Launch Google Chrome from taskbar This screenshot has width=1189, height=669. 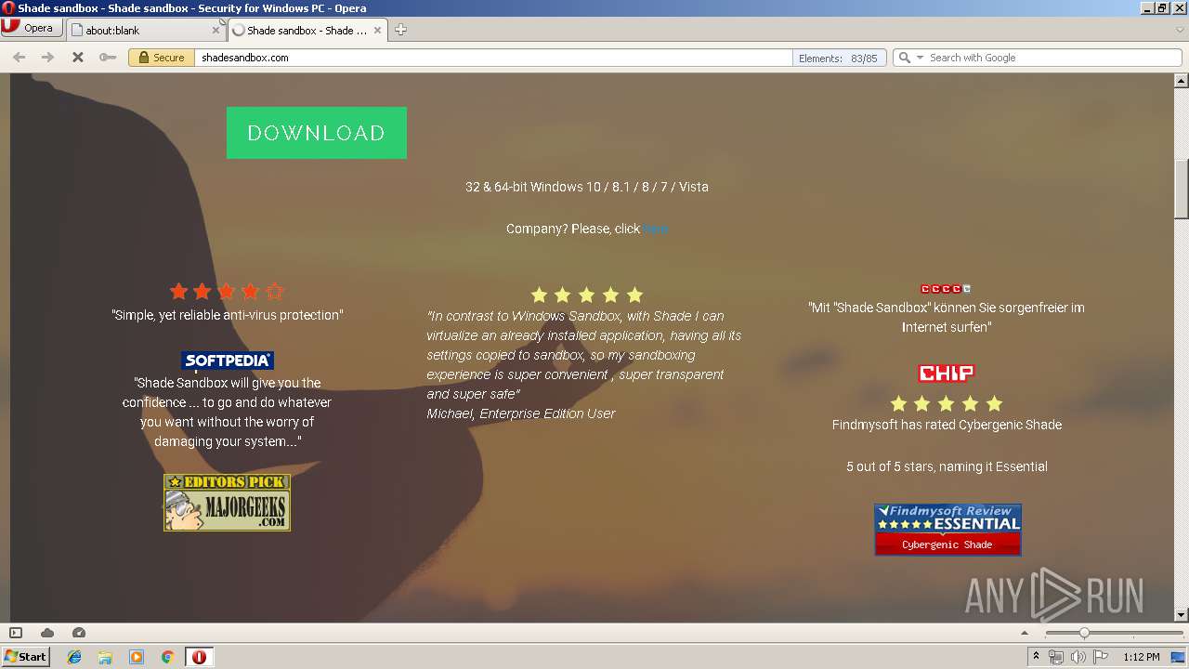[168, 657]
